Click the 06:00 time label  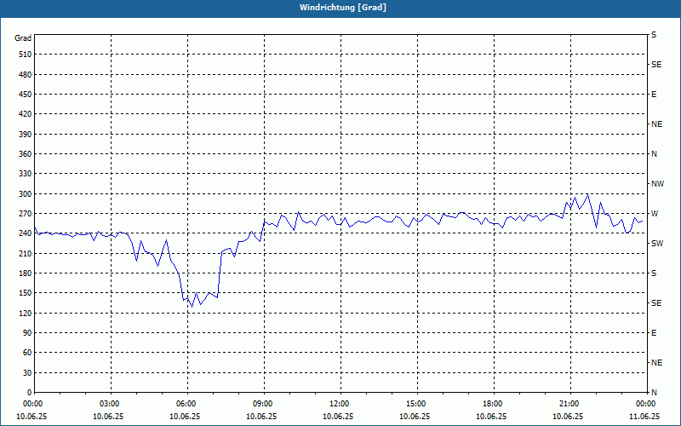click(187, 403)
